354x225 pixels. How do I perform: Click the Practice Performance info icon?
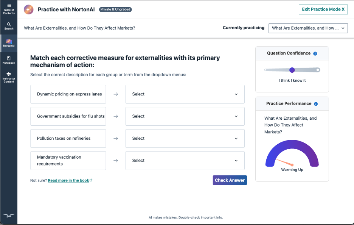pos(316,104)
